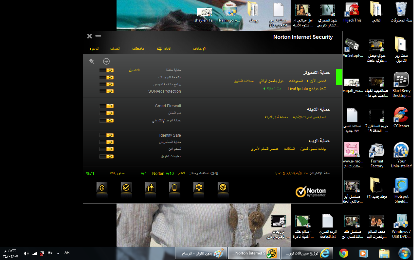Expand the الدعم support menu

tap(94, 49)
